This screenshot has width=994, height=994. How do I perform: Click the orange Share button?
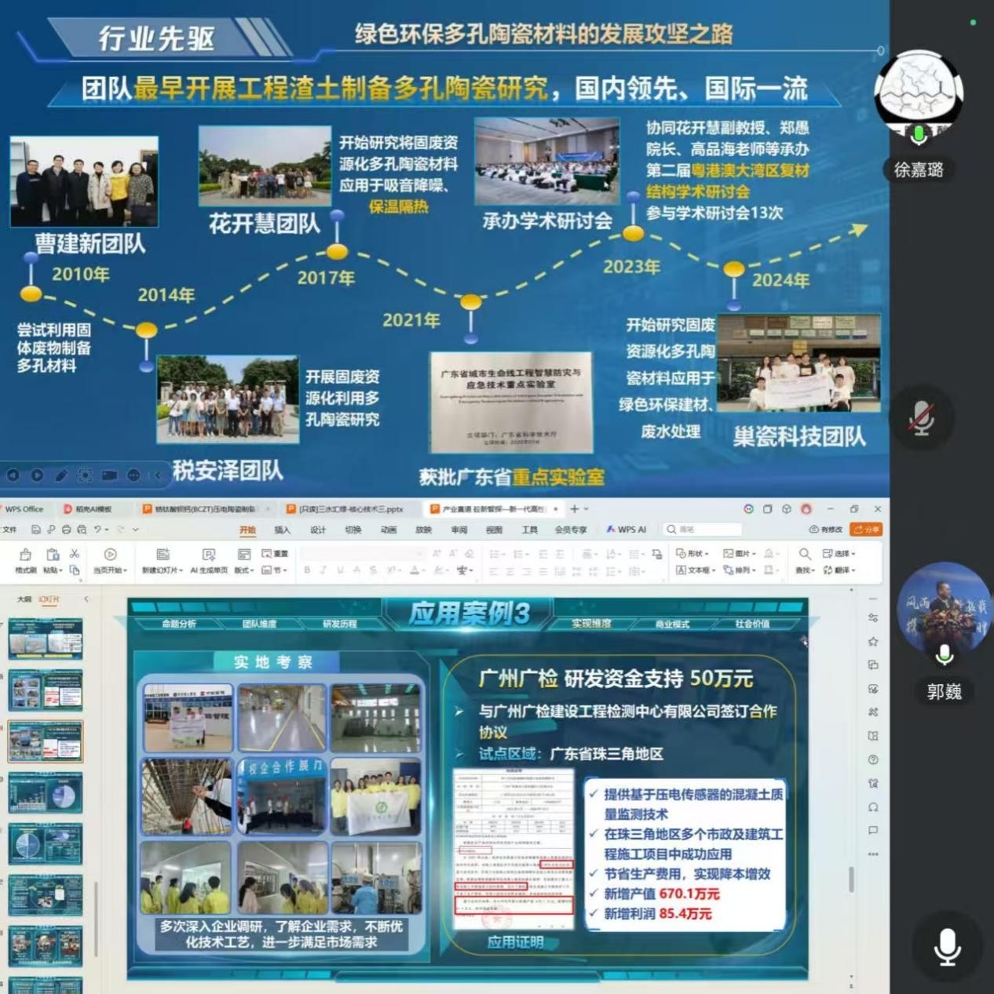[x=867, y=530]
